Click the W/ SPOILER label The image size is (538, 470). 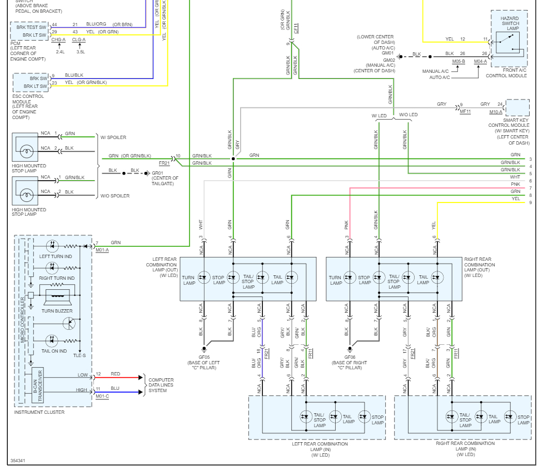click(x=113, y=137)
